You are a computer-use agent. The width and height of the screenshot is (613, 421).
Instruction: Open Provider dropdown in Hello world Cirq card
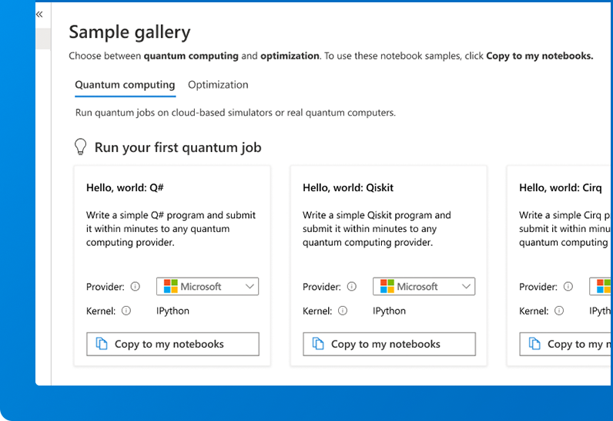pyautogui.click(x=601, y=286)
